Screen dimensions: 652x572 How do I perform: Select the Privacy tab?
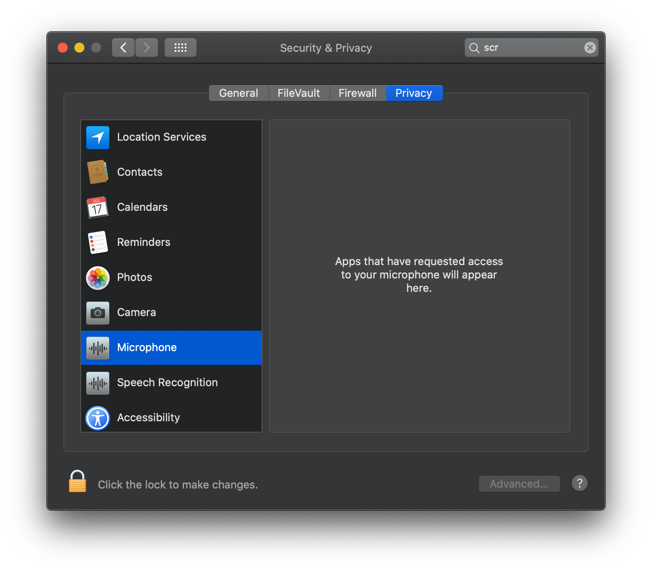coord(413,93)
